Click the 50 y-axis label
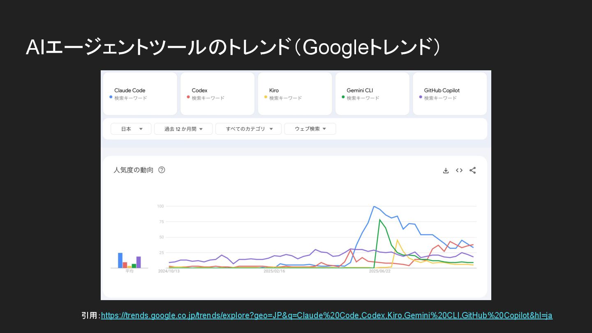The image size is (592, 333). tap(161, 237)
